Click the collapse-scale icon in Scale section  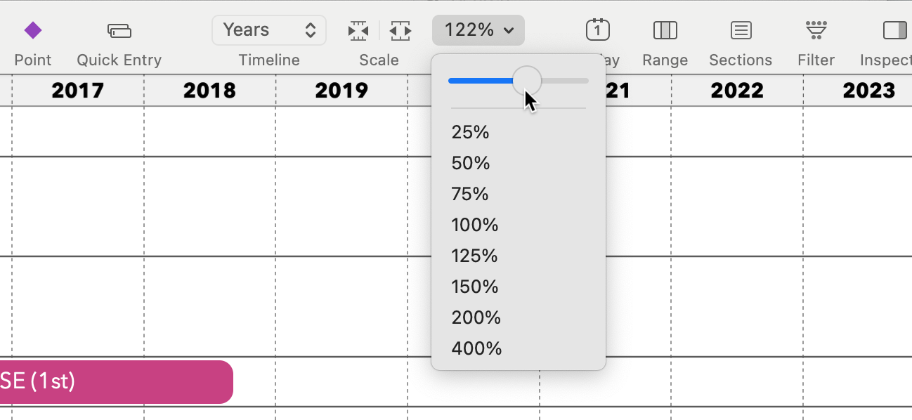pos(358,30)
